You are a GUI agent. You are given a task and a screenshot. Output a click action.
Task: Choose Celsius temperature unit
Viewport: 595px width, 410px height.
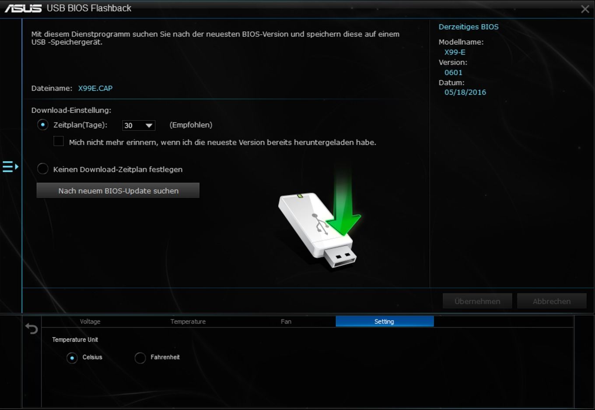(x=72, y=358)
